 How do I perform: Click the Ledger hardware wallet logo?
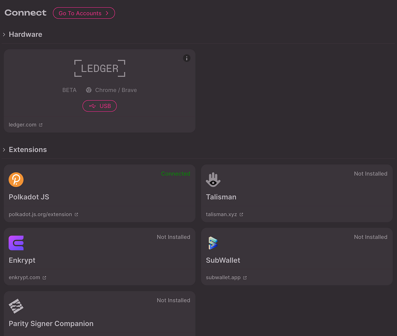coord(100,68)
